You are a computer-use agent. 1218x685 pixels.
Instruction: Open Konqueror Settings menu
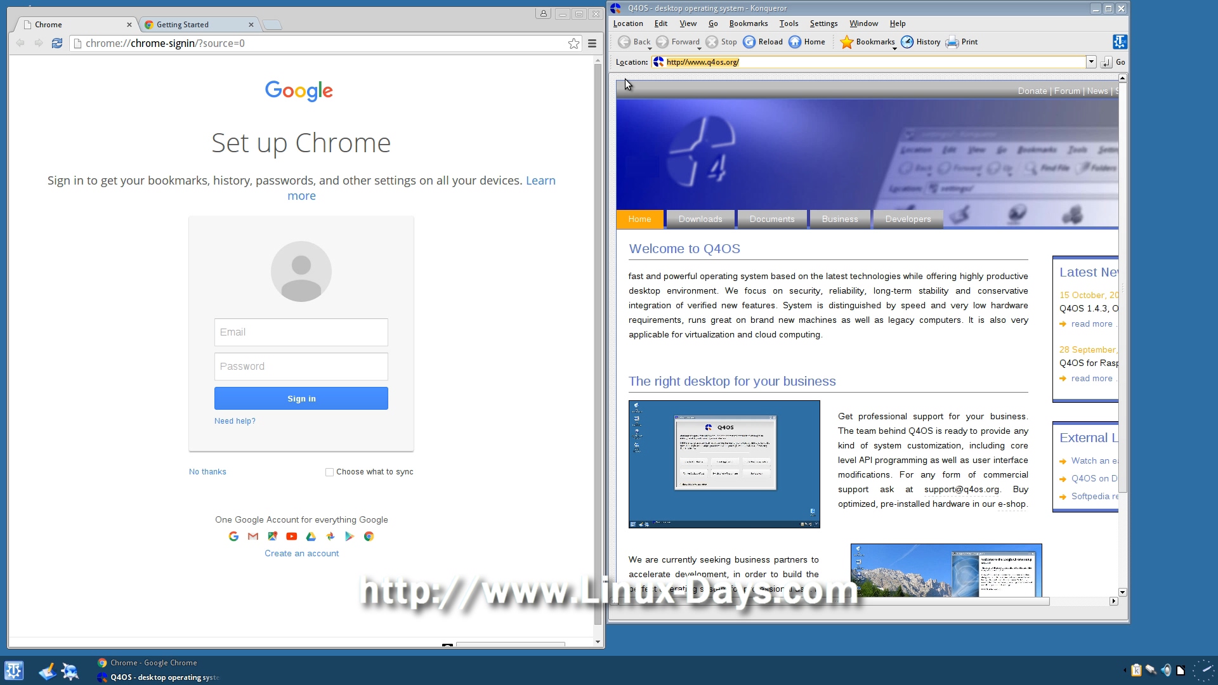click(x=823, y=23)
